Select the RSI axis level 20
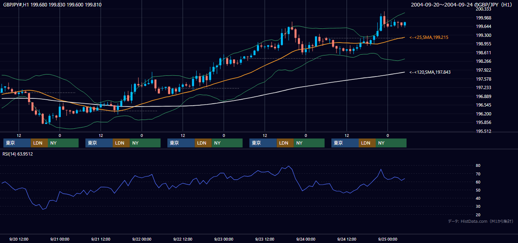 tap(478, 215)
